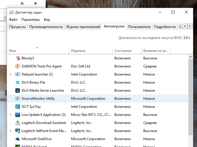Click the ISCT SysTray icon

[x=18, y=107]
